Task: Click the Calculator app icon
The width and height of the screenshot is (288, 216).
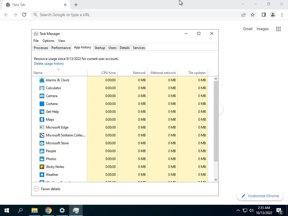Action: pyautogui.click(x=42, y=88)
